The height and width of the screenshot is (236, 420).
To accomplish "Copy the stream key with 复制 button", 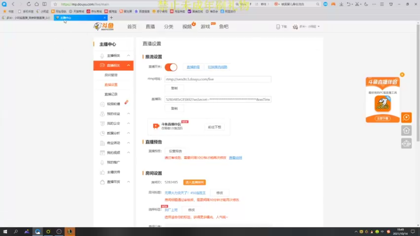I will (174, 109).
